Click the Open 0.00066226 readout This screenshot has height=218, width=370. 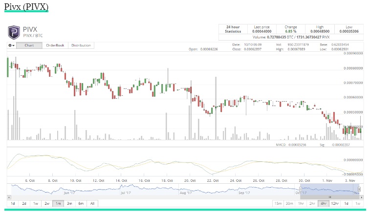(203, 49)
